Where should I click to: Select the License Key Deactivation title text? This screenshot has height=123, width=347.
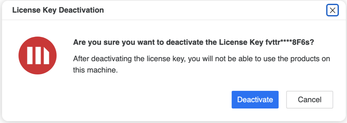[58, 10]
